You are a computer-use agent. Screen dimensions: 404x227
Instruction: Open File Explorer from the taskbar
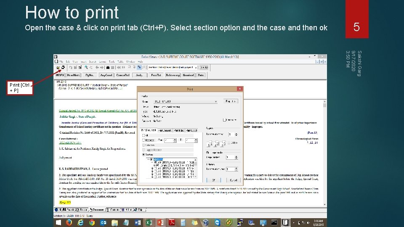click(x=114, y=222)
